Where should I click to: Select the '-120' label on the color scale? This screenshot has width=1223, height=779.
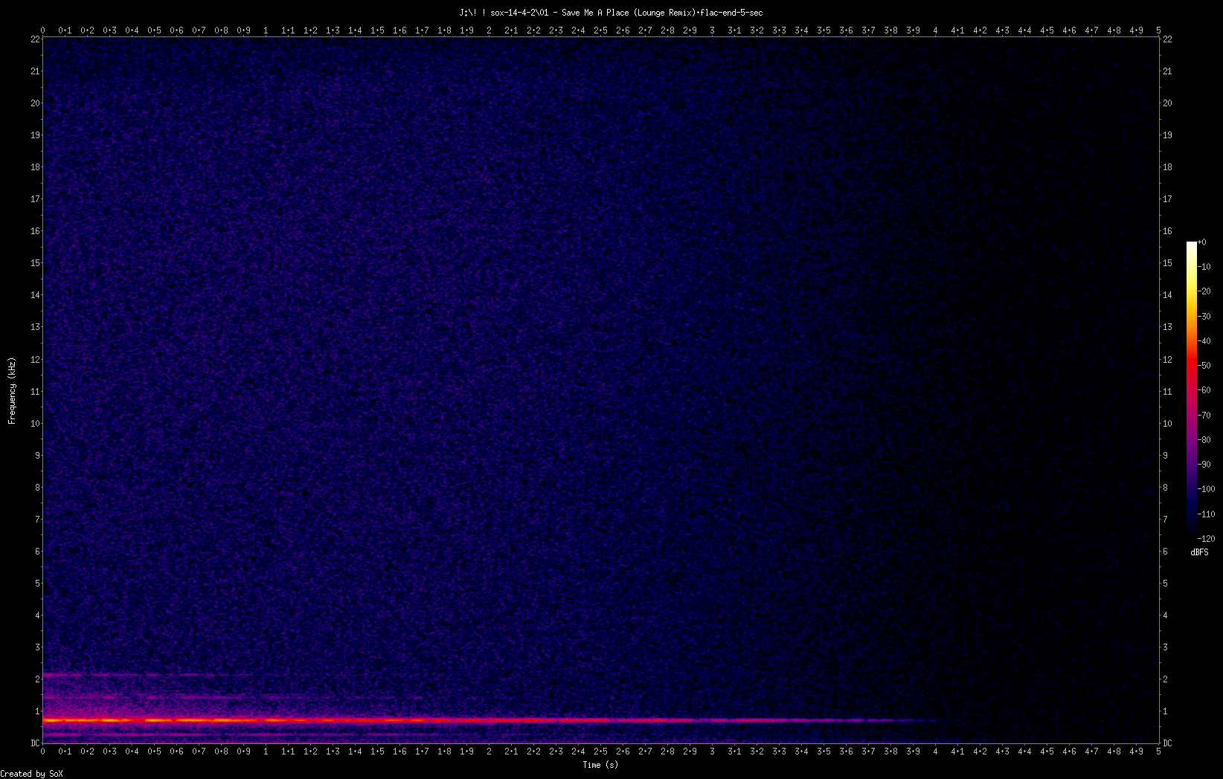click(1207, 539)
